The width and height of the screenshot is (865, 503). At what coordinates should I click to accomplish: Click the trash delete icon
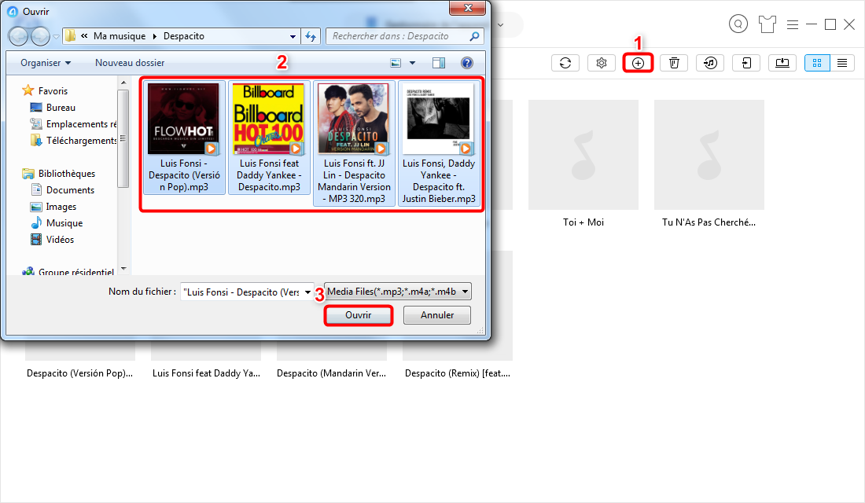(674, 64)
